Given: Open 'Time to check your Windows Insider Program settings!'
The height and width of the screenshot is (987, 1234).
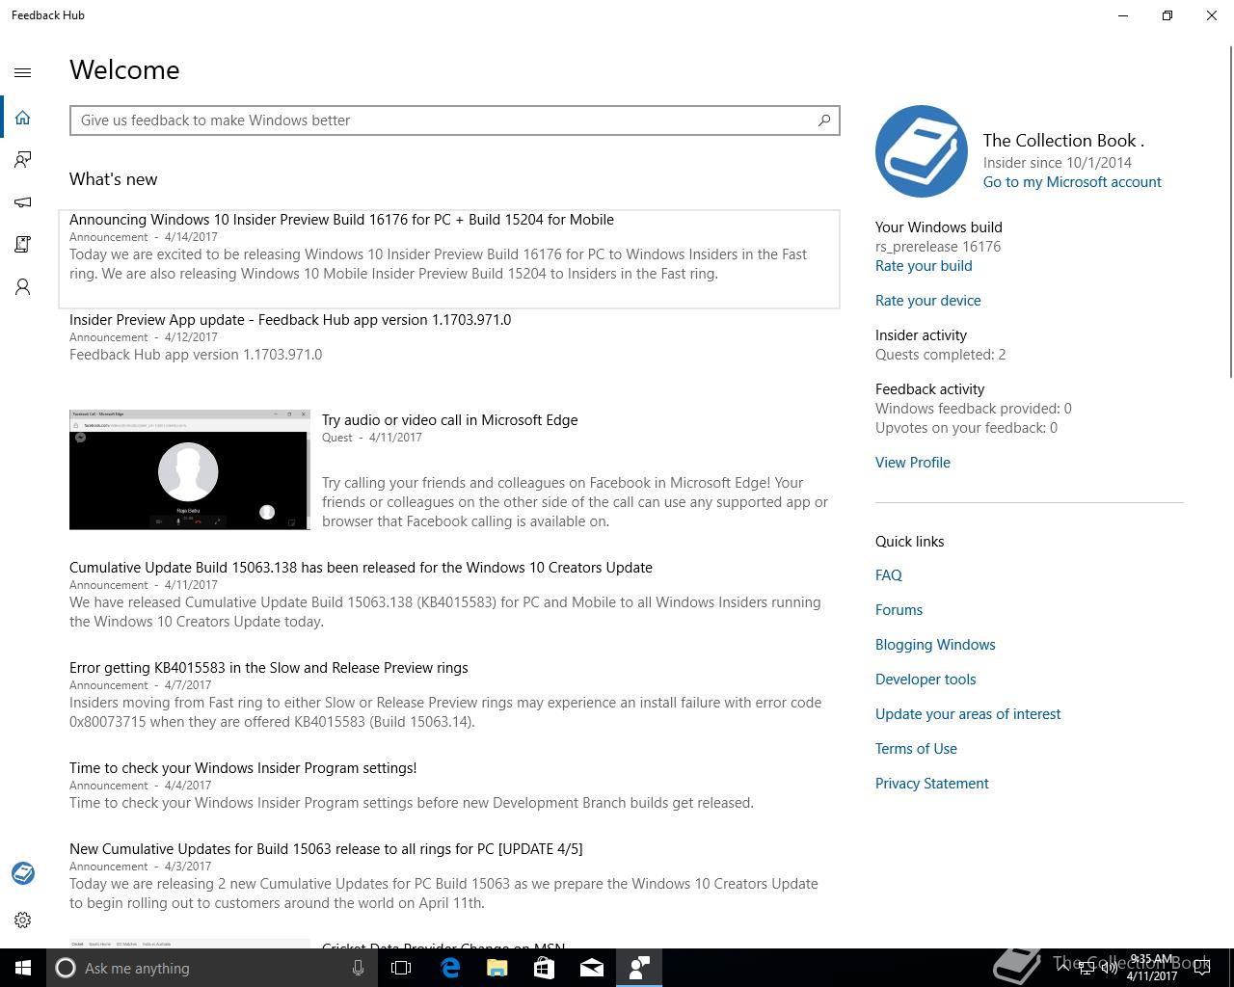Looking at the screenshot, I should tap(243, 768).
